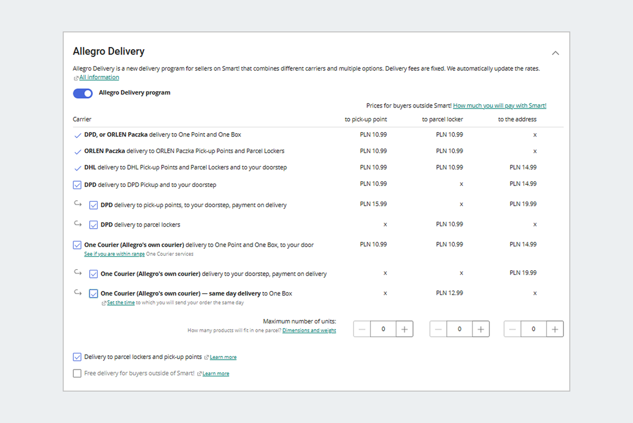
Task: Decrease pick-up point maximum units with minus
Action: tap(362, 329)
